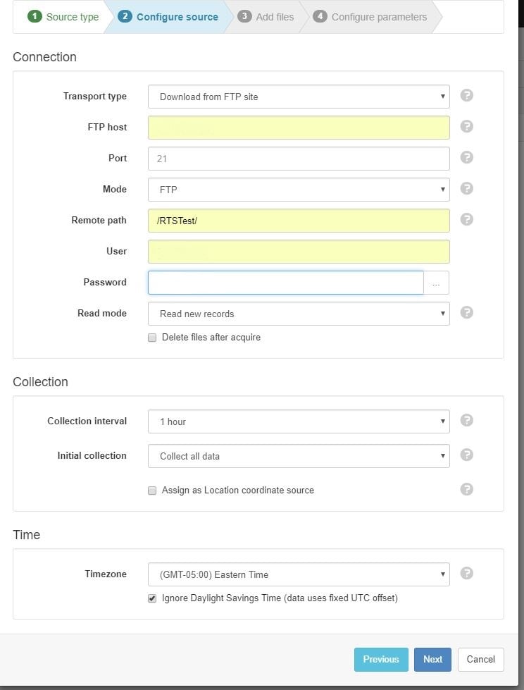Click the Remote path help icon
This screenshot has height=690, width=524.
(466, 220)
